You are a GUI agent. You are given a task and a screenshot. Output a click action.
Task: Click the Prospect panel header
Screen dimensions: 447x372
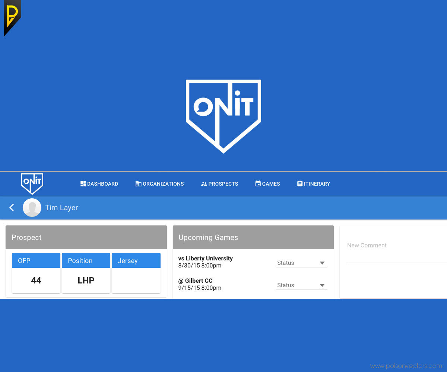(x=86, y=237)
